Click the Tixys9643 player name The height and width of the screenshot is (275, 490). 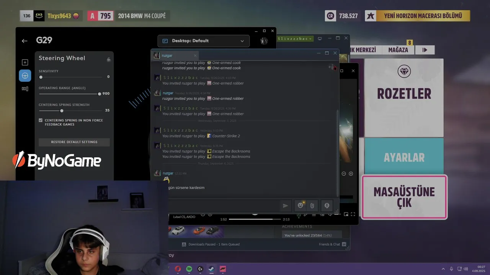click(x=59, y=16)
